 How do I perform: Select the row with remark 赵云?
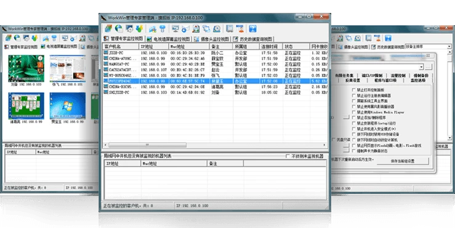point(215,70)
